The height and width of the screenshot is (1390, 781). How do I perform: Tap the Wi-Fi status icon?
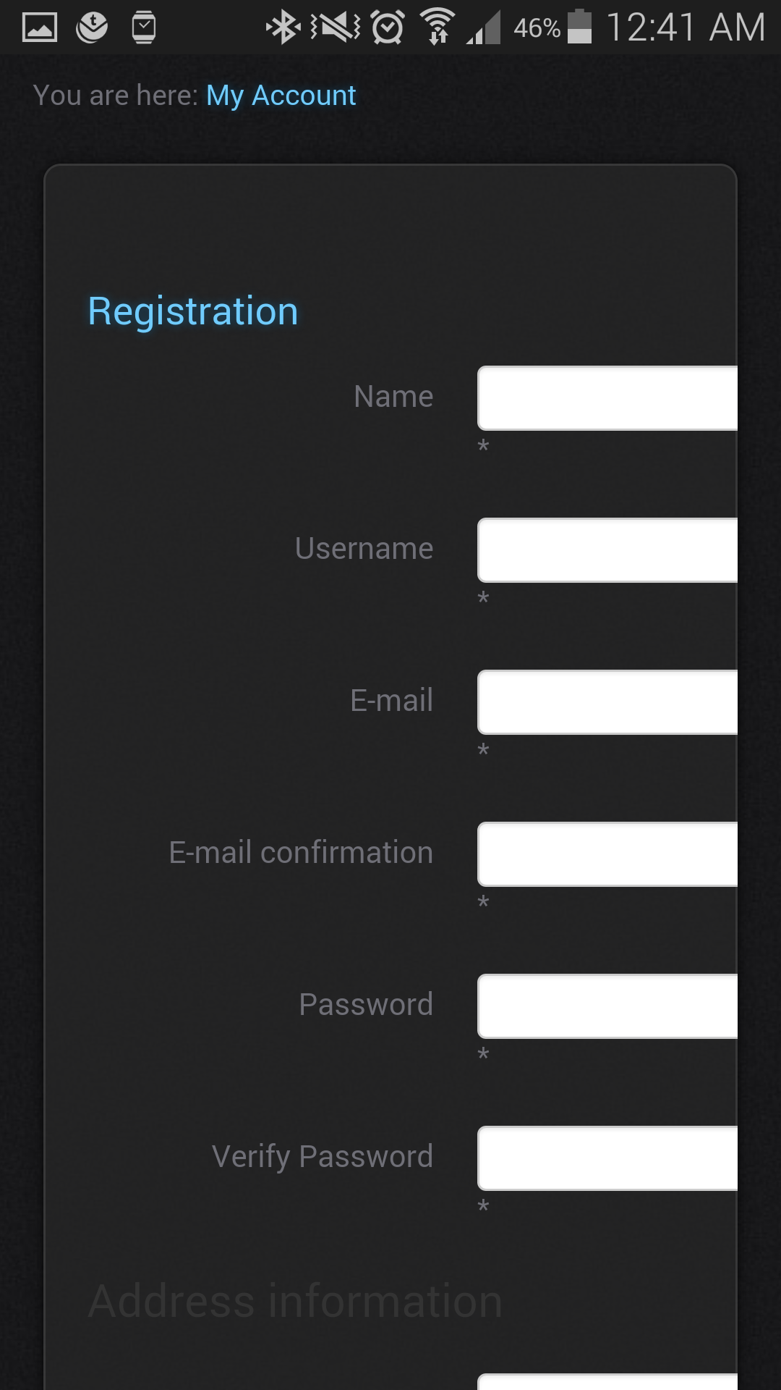coord(438,28)
